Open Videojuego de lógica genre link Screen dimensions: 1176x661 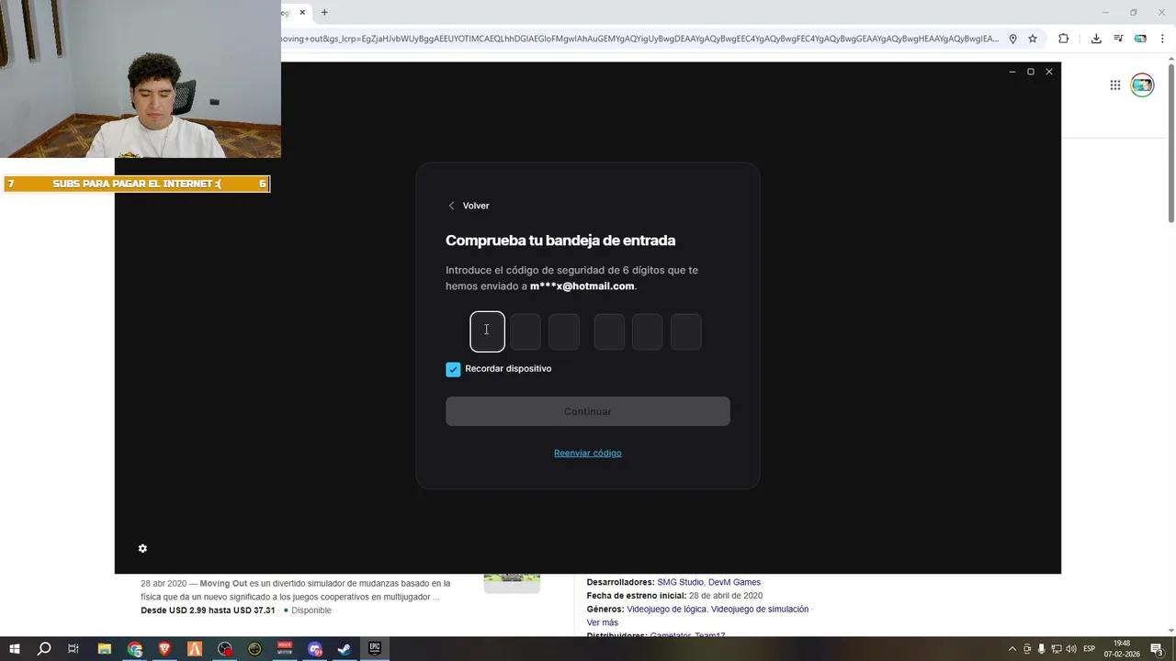(666, 609)
